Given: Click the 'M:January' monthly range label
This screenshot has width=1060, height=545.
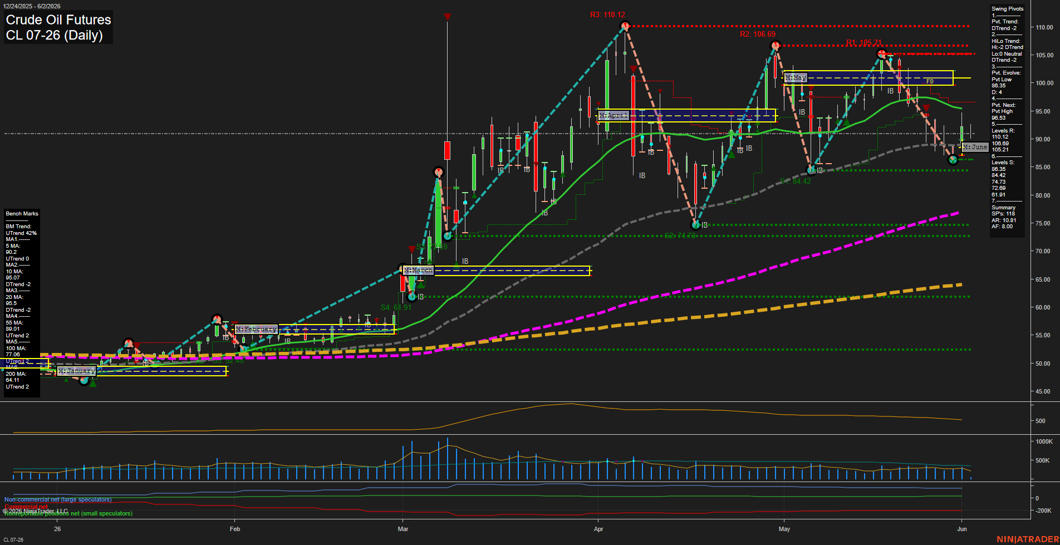Looking at the screenshot, I should tap(77, 371).
